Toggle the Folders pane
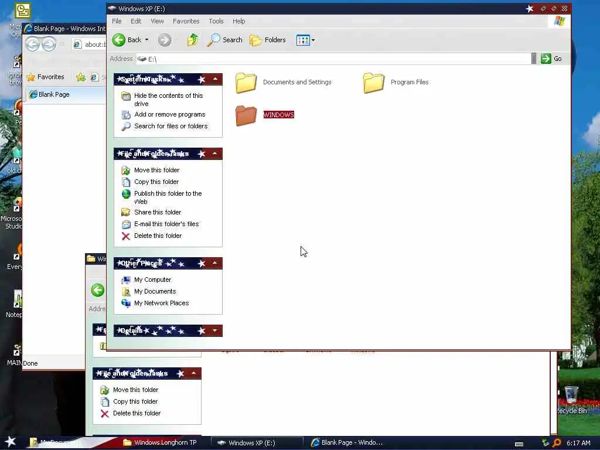The height and width of the screenshot is (450, 600). [267, 40]
